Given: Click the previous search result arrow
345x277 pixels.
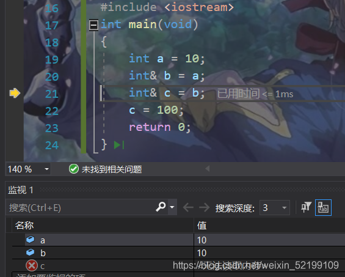Looking at the screenshot, I should tap(188, 207).
